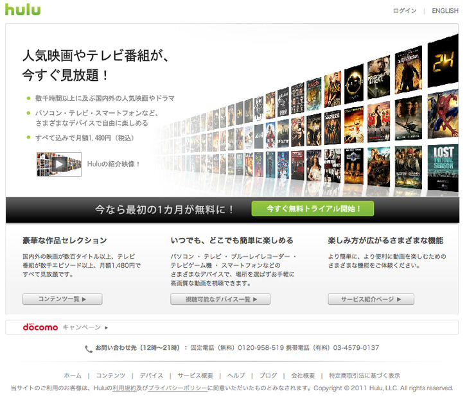
Task: Click phone number 03-4579-0137
Action: pyautogui.click(x=356, y=348)
